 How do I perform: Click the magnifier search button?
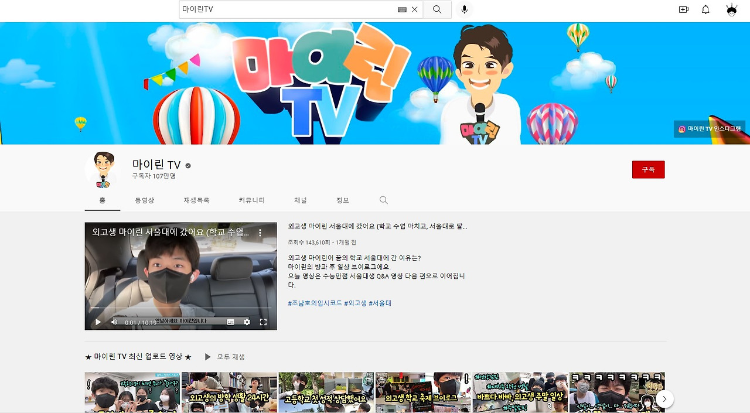pos(437,9)
